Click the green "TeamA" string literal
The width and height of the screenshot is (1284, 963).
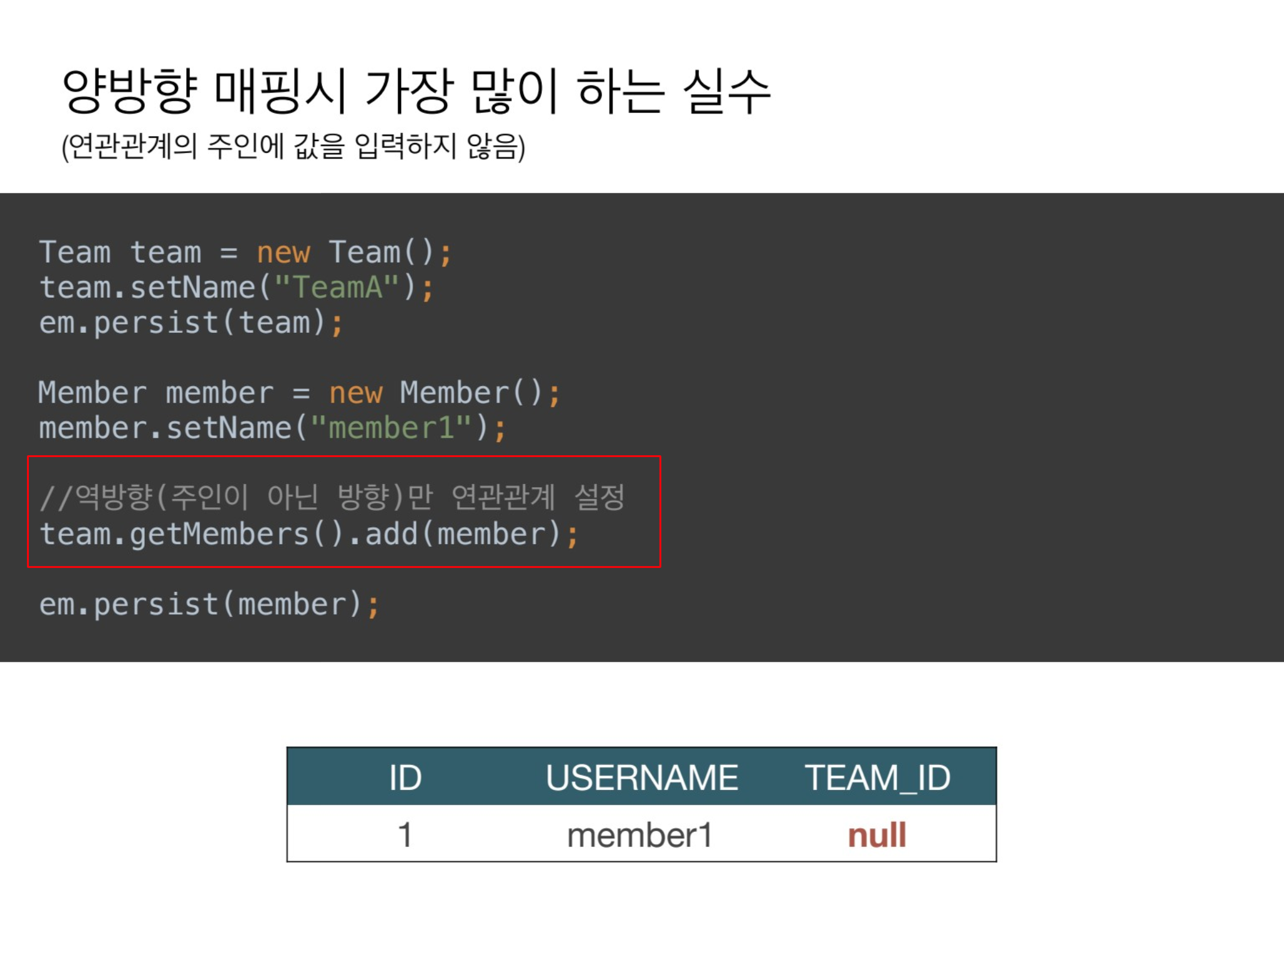[337, 288]
